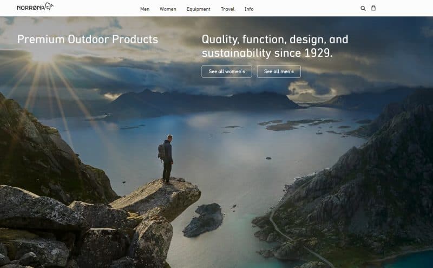
Task: Click the See all men's button
Action: pyautogui.click(x=279, y=71)
